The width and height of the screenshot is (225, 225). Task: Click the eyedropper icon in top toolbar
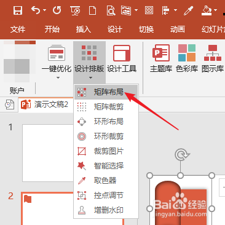click(188, 10)
